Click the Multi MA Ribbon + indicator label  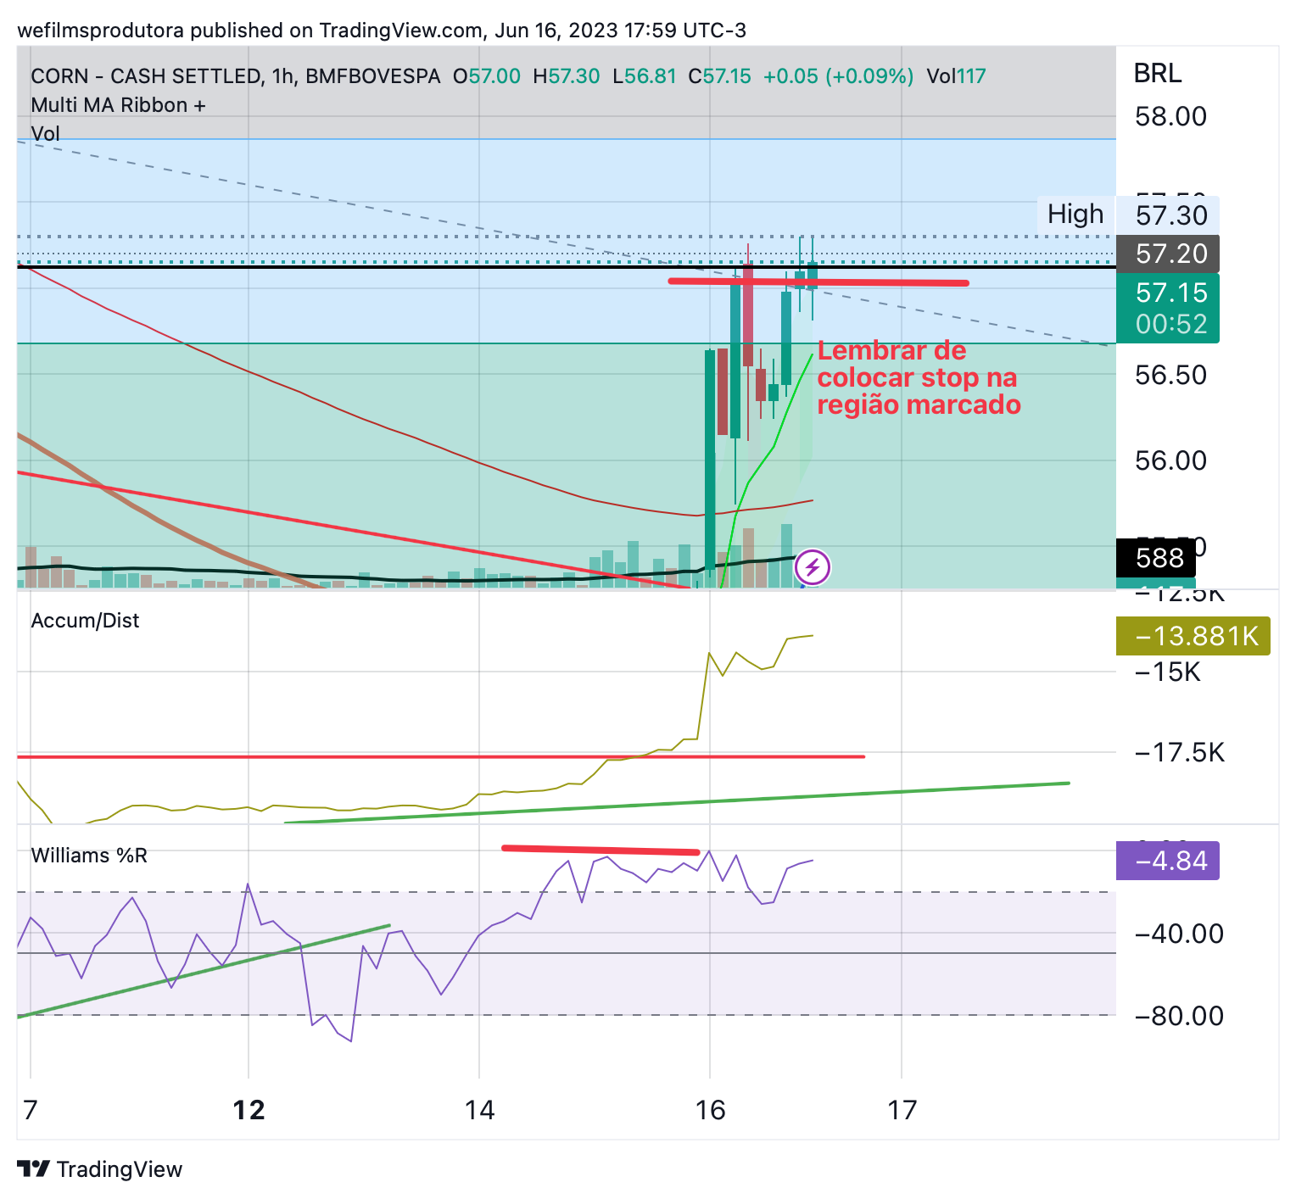pyautogui.click(x=118, y=105)
